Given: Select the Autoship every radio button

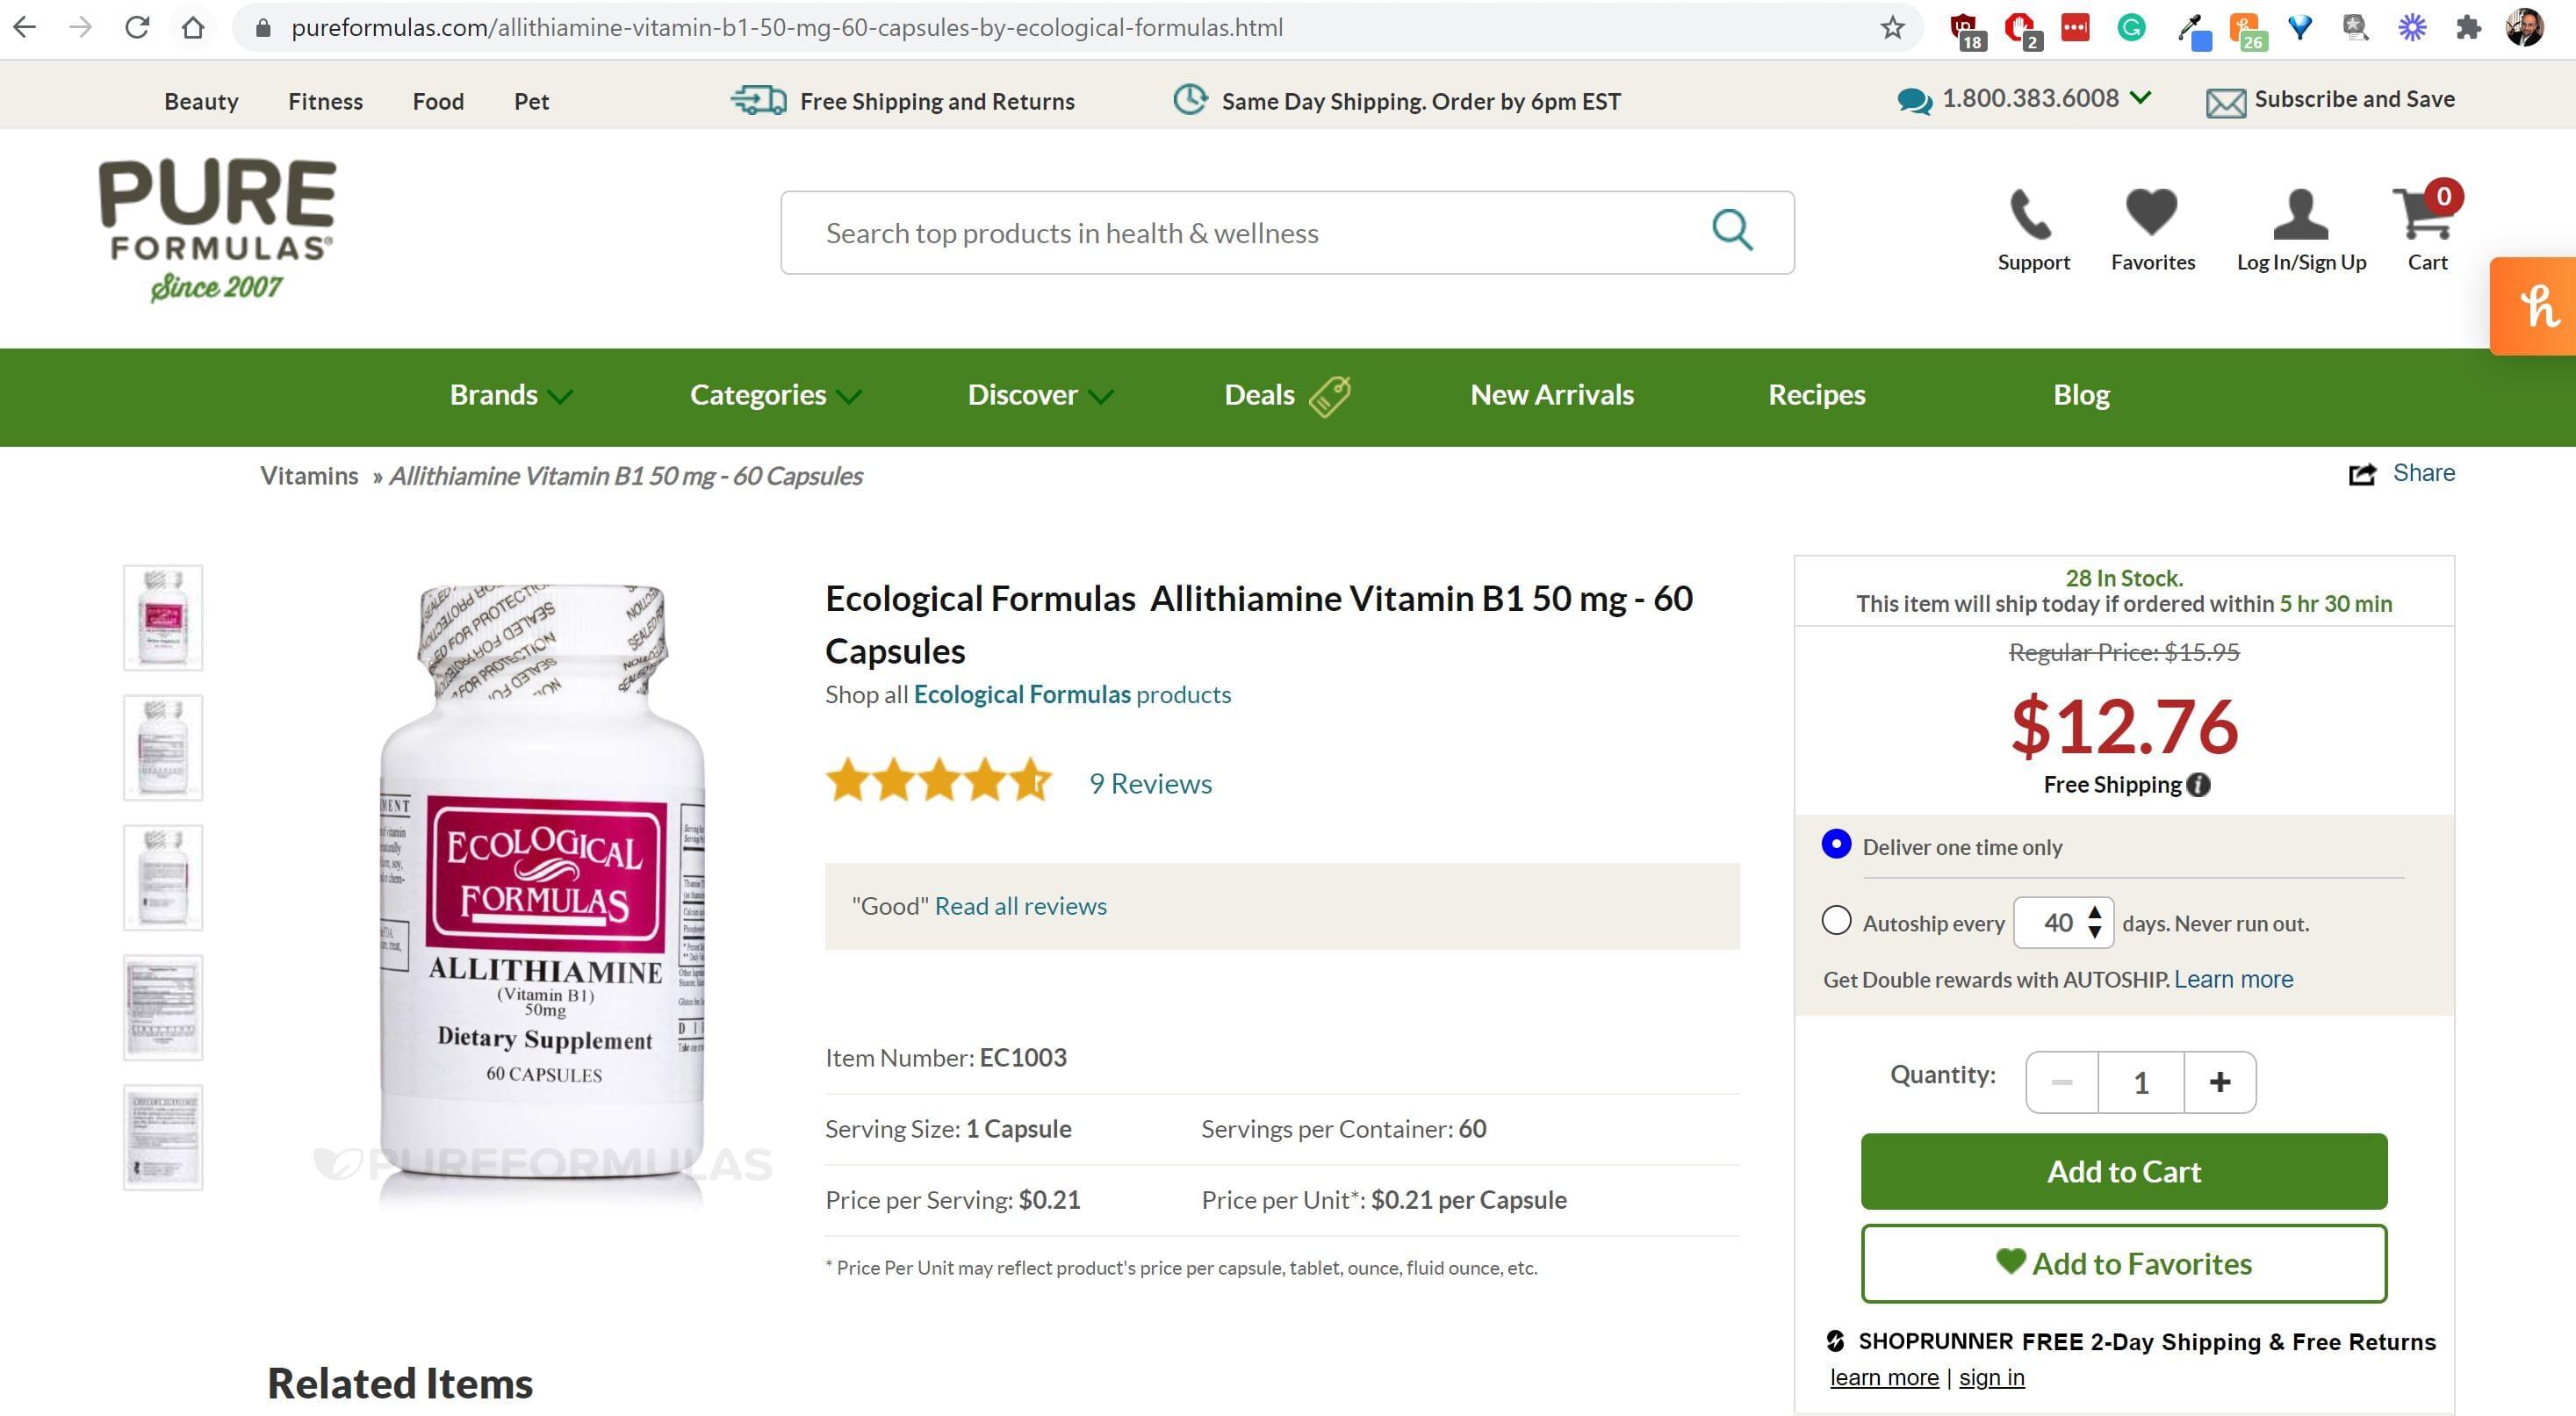Looking at the screenshot, I should 1836,920.
